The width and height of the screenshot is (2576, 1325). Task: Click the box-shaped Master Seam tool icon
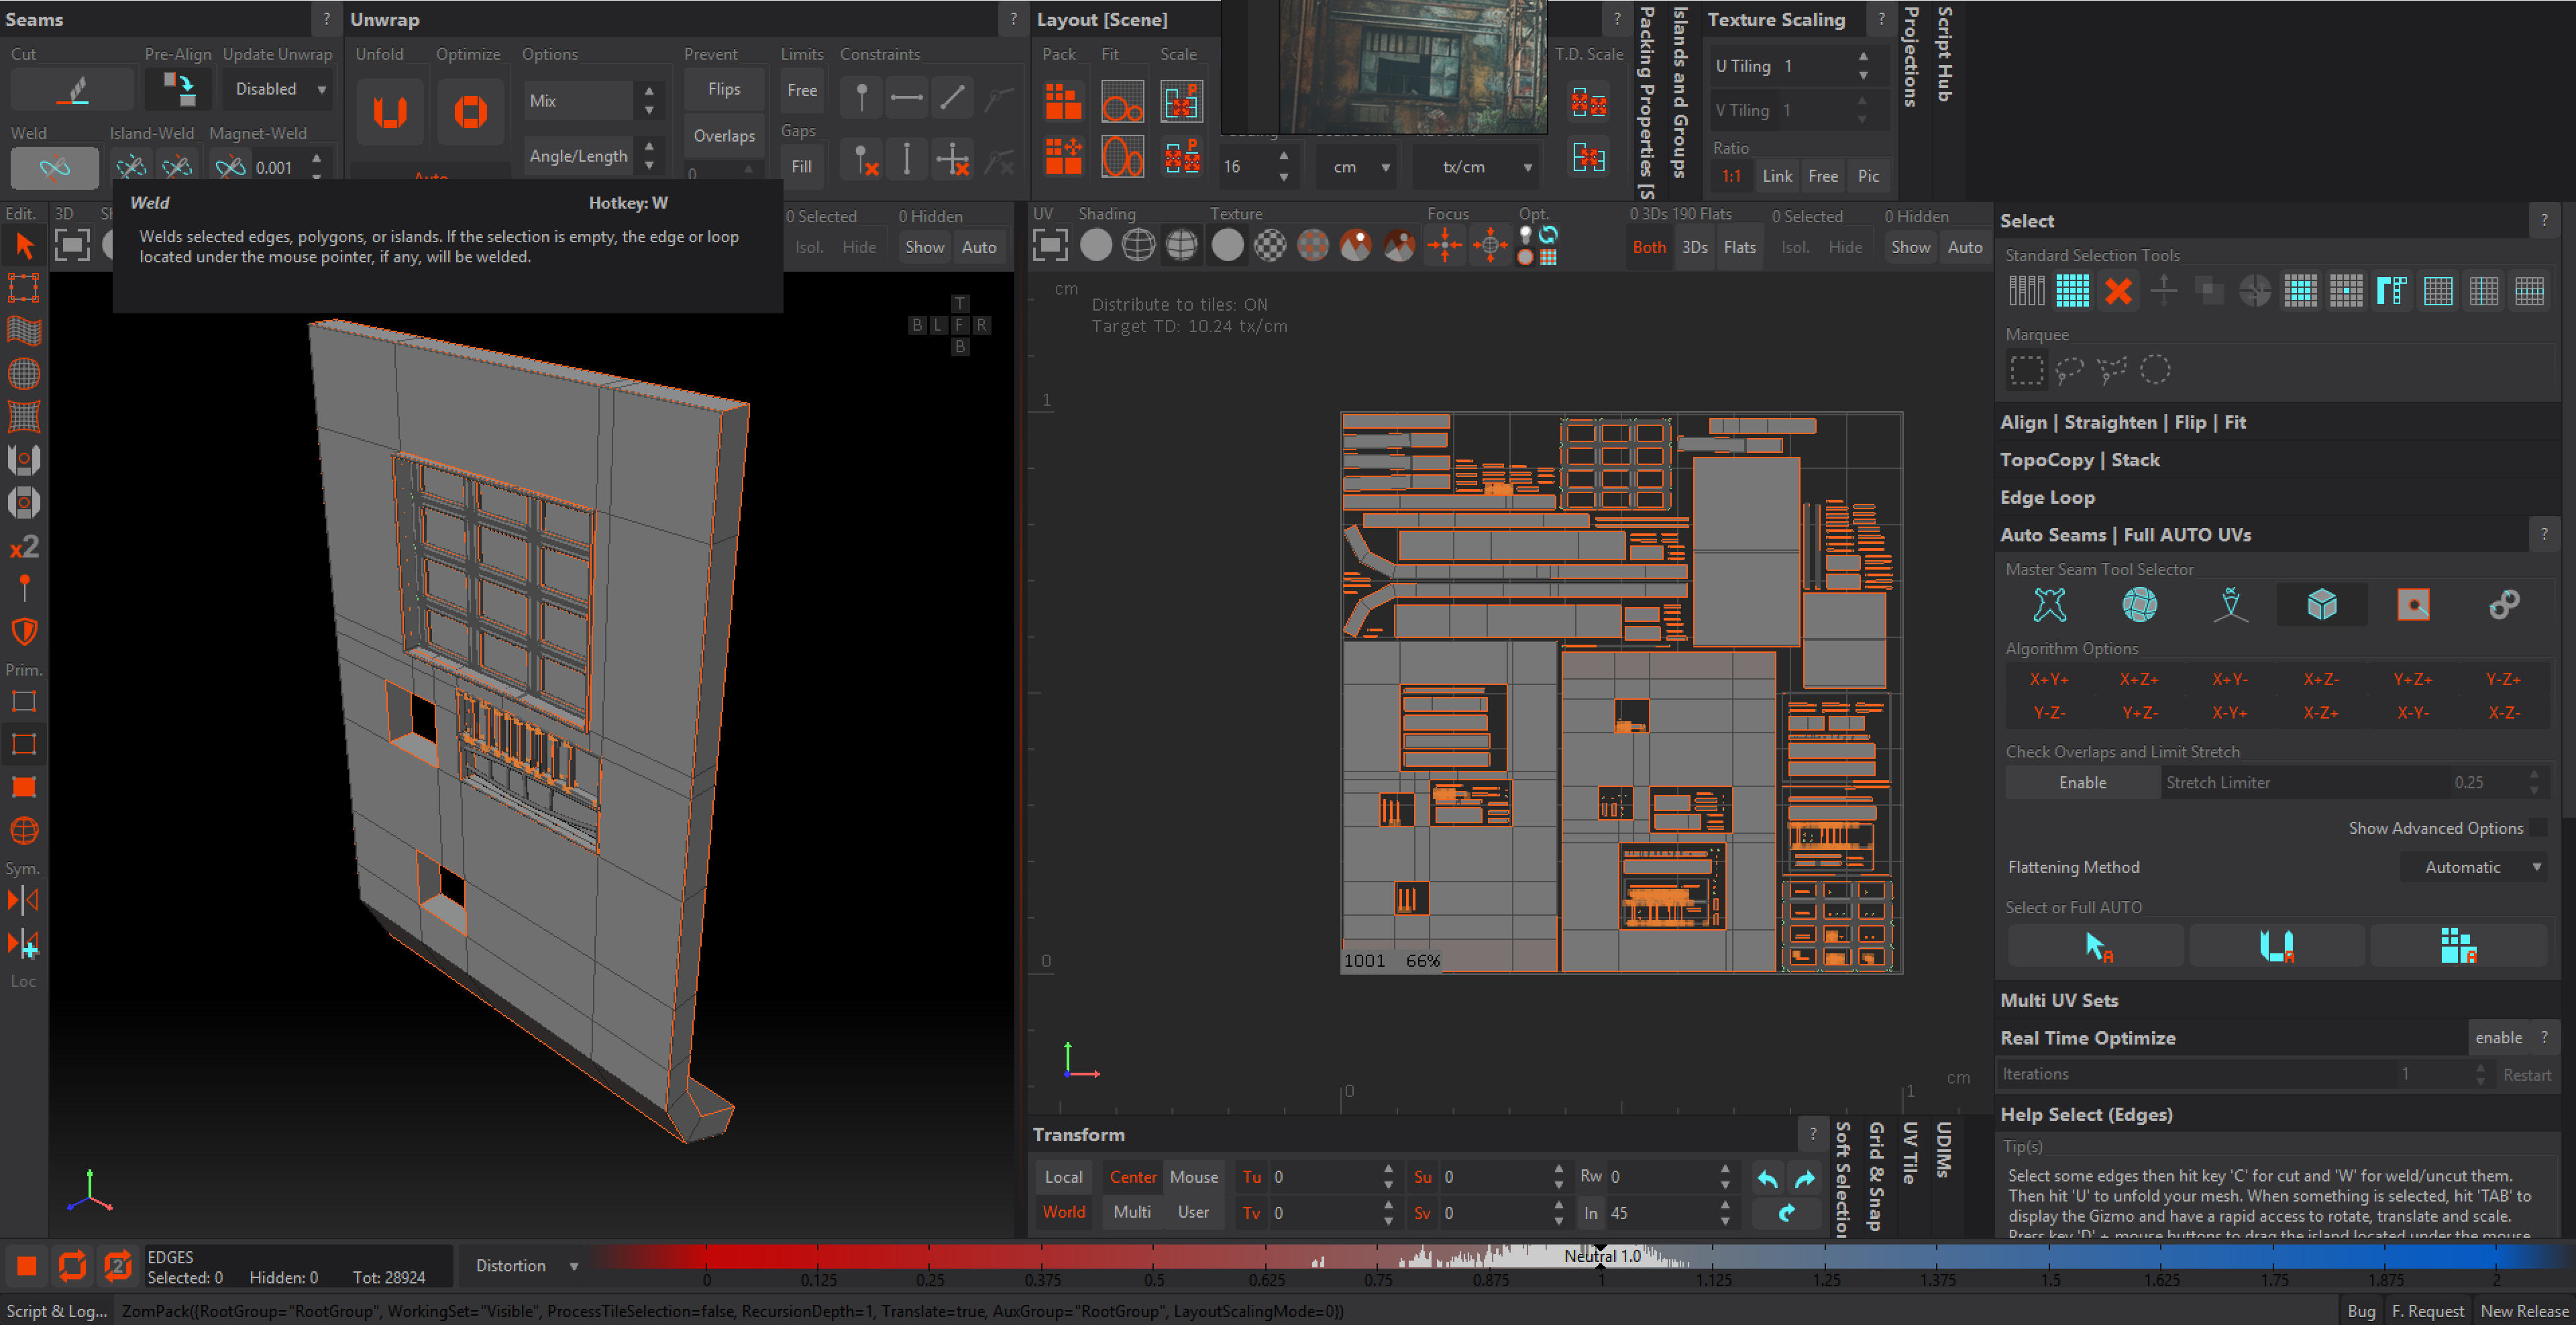click(2321, 605)
